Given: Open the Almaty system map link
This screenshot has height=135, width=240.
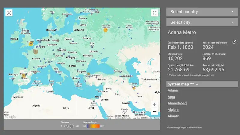Looking at the screenshot, I should (173, 116).
